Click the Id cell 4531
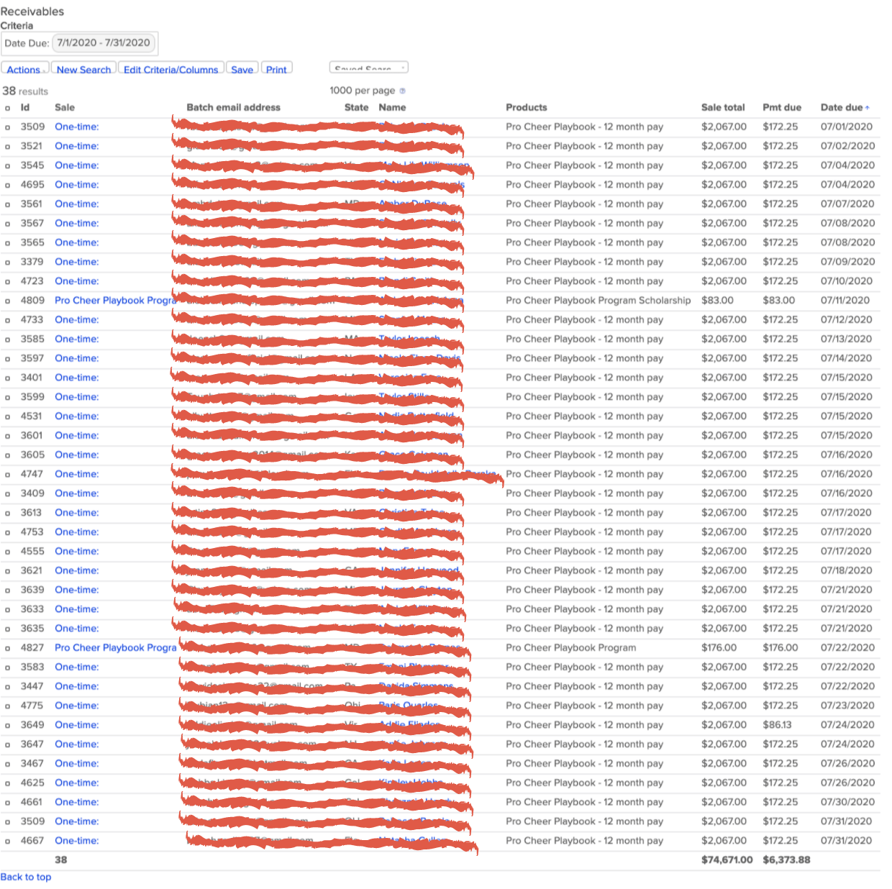 [32, 416]
